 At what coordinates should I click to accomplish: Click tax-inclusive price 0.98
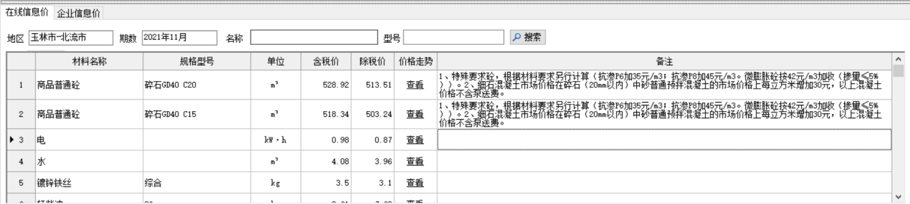click(326, 140)
